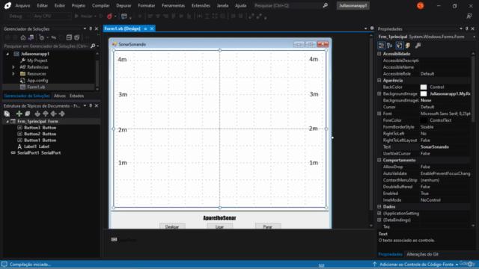Click the CS account avatar
Screen dimensions: 479x269
(421, 5)
